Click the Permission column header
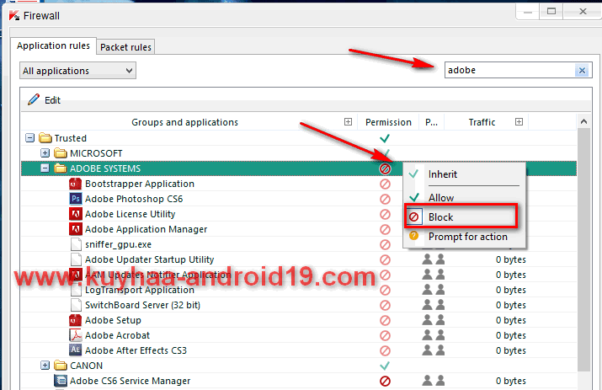The width and height of the screenshot is (602, 390). click(x=388, y=122)
